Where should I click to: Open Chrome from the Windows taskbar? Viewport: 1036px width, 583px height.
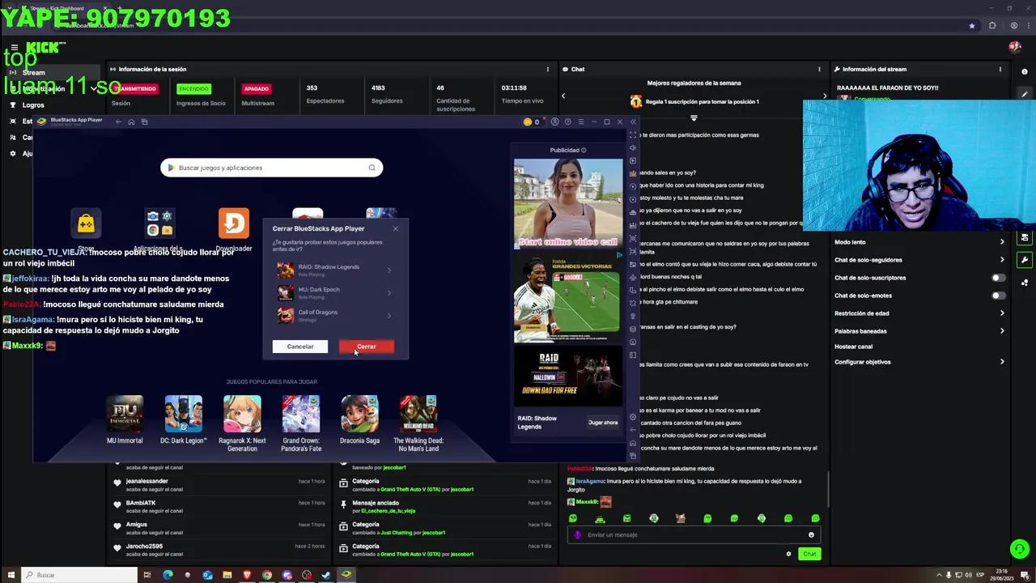[267, 575]
